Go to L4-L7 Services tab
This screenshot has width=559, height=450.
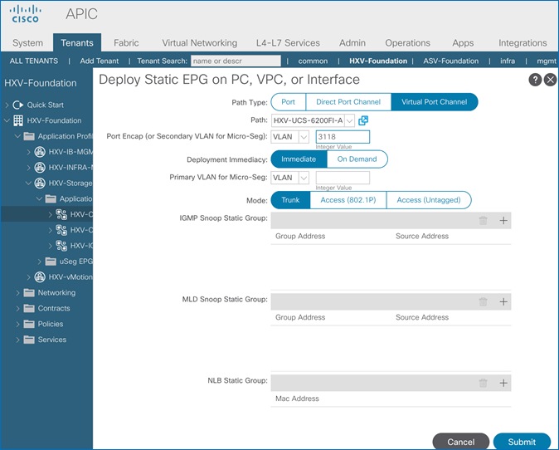(x=288, y=43)
